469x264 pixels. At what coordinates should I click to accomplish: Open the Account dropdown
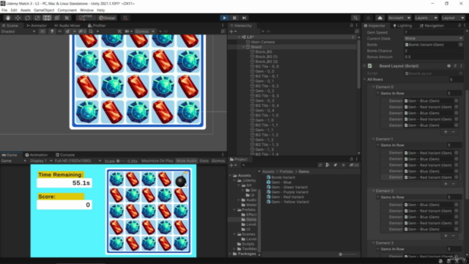399,18
